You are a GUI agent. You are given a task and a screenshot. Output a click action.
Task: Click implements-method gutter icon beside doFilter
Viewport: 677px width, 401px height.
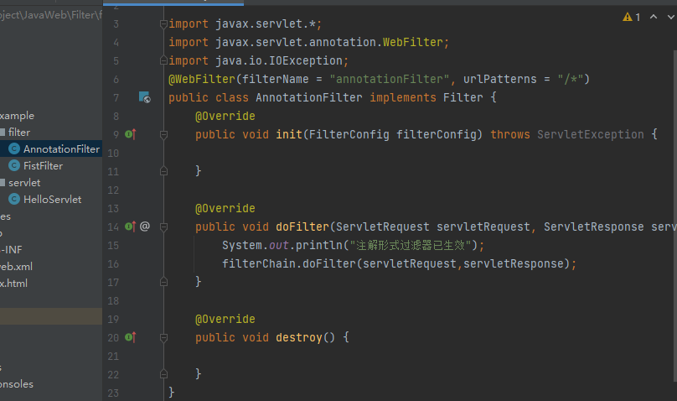coord(130,227)
